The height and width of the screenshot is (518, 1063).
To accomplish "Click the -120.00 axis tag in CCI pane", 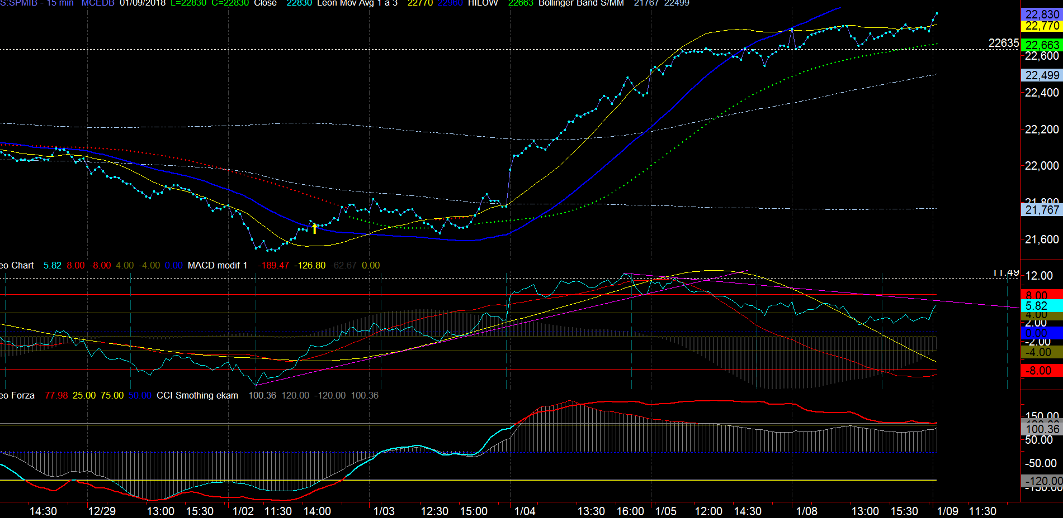I will point(1042,481).
